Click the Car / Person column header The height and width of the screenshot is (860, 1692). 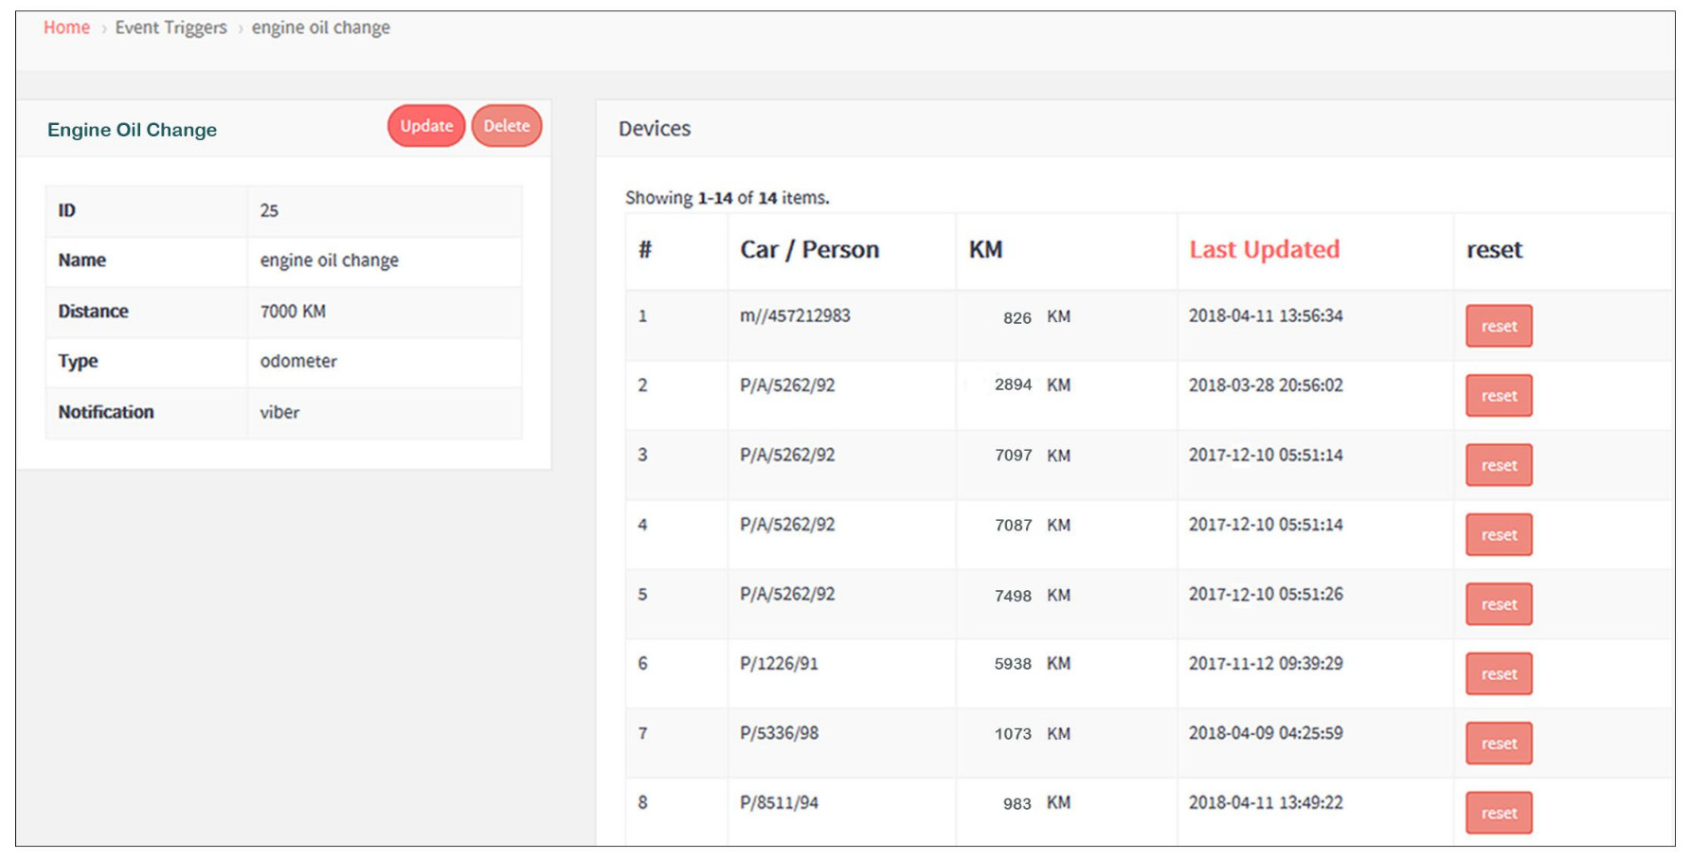[x=809, y=250]
